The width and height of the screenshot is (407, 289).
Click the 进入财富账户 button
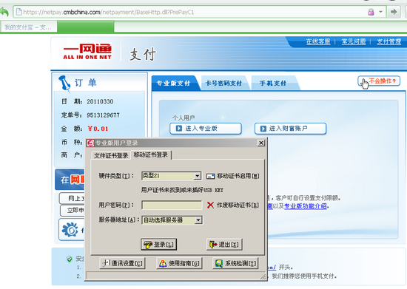(x=290, y=129)
